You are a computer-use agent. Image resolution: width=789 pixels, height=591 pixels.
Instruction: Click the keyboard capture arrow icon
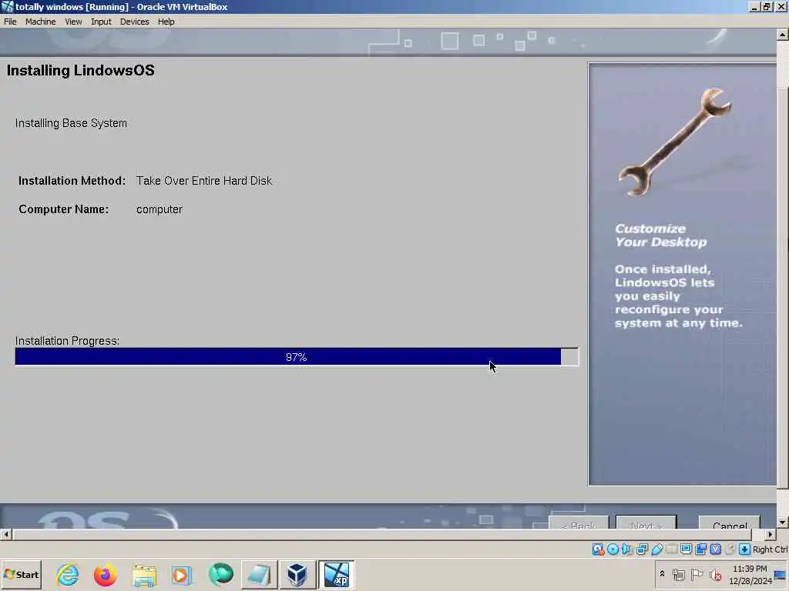pos(744,549)
